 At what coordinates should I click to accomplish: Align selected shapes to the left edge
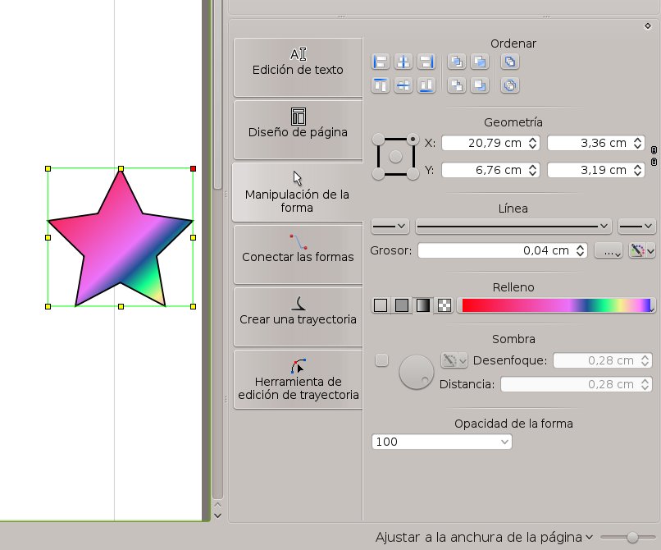pyautogui.click(x=381, y=62)
